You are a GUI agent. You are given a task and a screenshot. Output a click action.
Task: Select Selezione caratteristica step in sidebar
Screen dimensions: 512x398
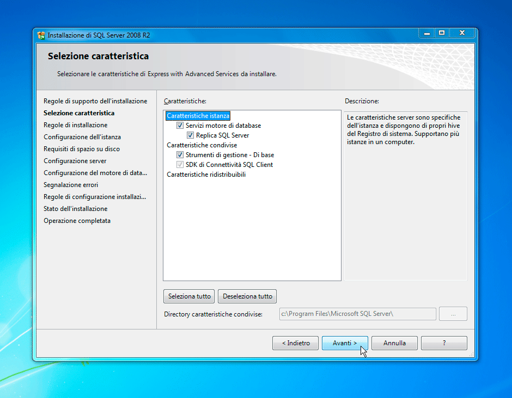(x=79, y=113)
